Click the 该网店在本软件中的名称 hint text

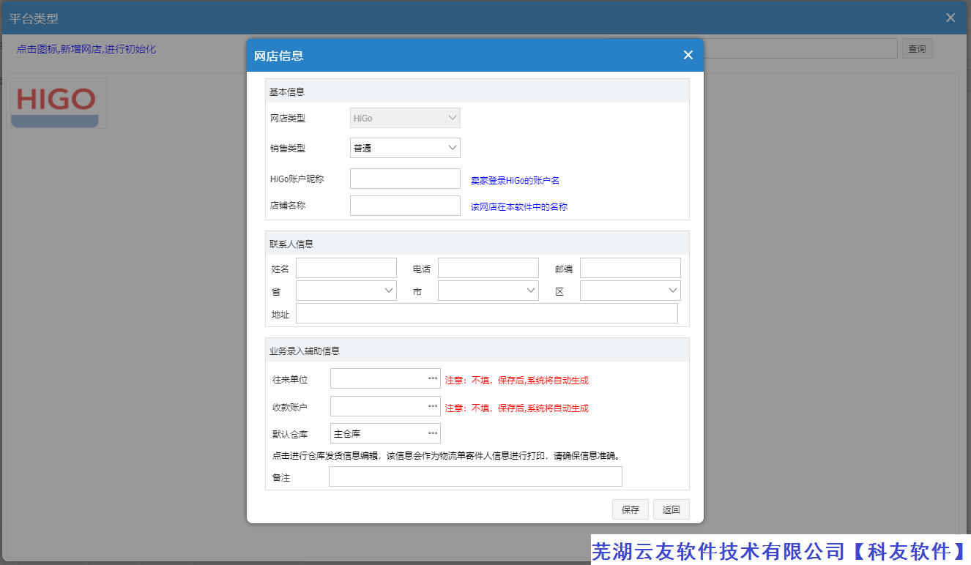(519, 207)
